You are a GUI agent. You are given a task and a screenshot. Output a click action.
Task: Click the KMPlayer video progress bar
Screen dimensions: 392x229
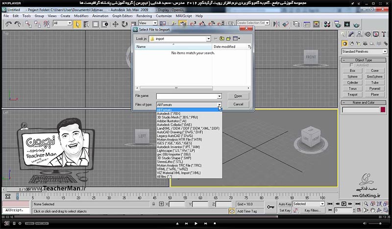tap(196, 217)
